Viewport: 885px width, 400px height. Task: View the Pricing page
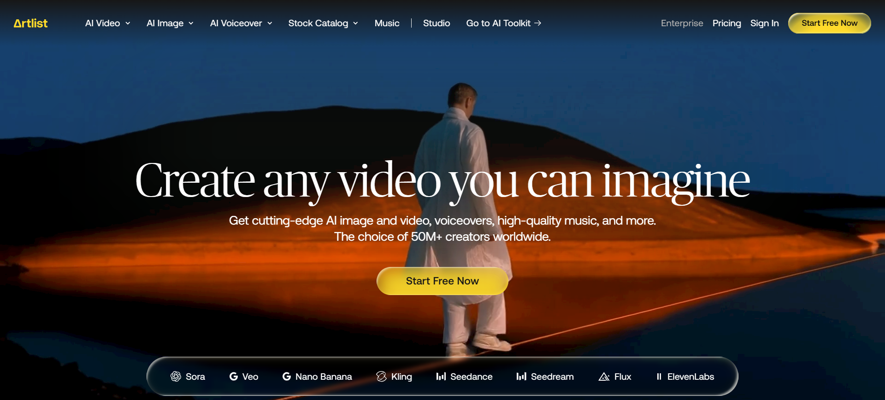(726, 23)
